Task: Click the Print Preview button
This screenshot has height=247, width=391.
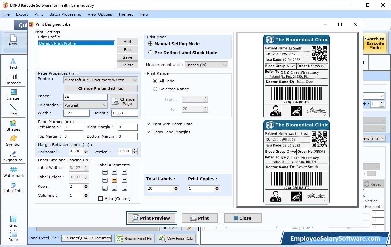Action: click(152, 218)
